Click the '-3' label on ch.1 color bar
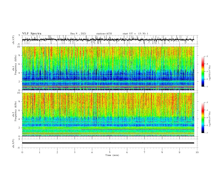 (x=207, y=56)
